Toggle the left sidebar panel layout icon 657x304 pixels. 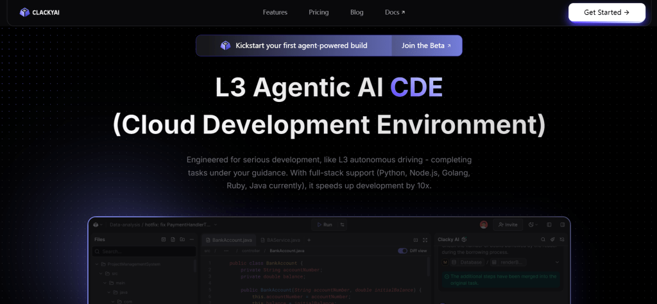549,225
